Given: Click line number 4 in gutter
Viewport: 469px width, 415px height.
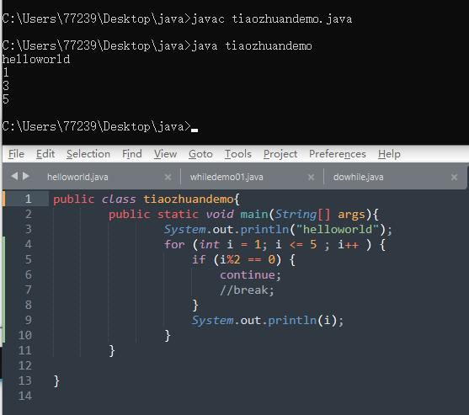Looking at the screenshot, I should coord(28,244).
